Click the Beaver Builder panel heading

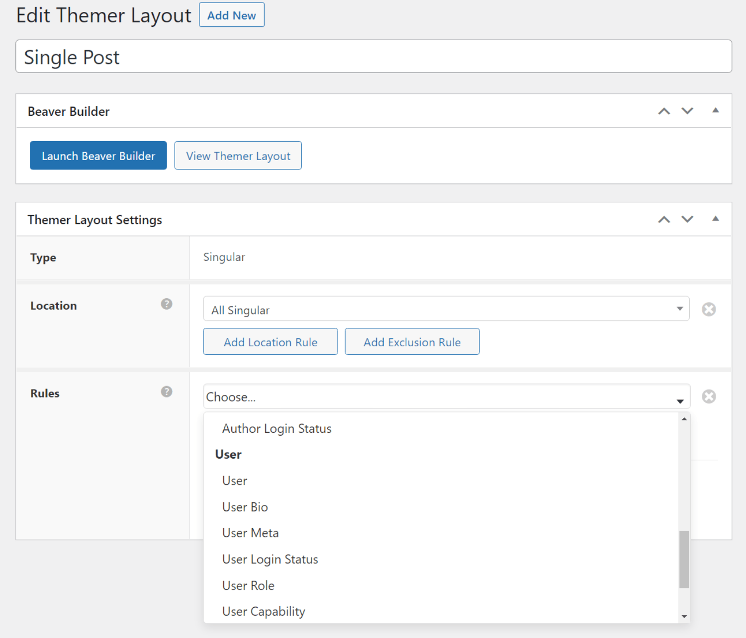(x=69, y=111)
